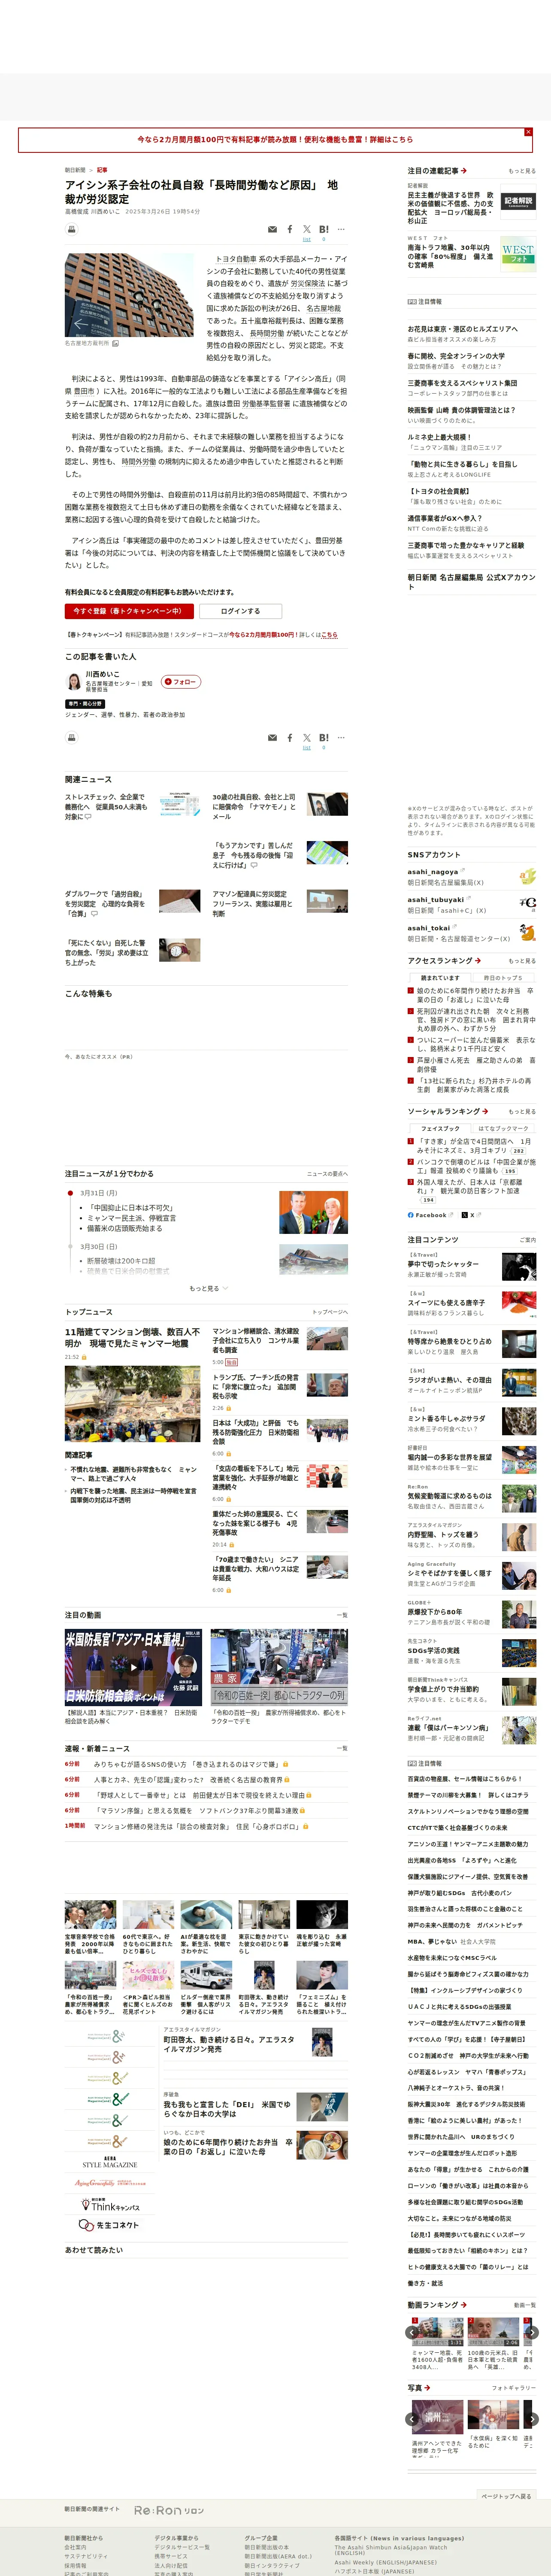Open the トップページへ link beside トップニュース
The width and height of the screenshot is (551, 2576).
329,1312
